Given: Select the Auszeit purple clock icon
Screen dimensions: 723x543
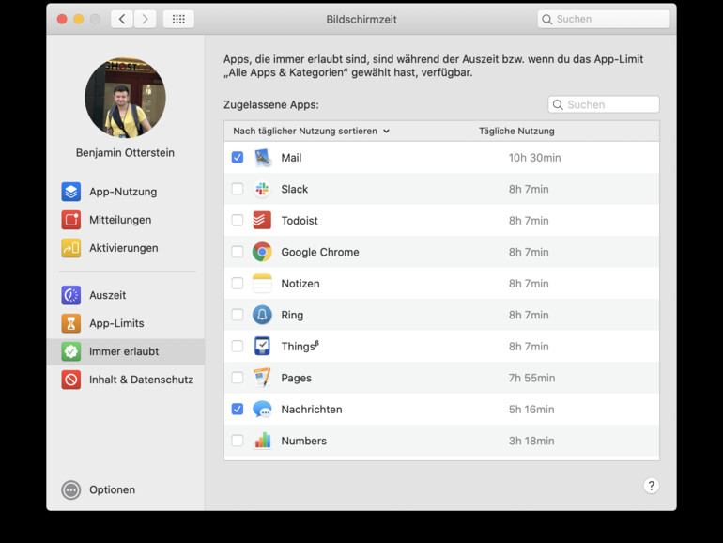Looking at the screenshot, I should [71, 295].
